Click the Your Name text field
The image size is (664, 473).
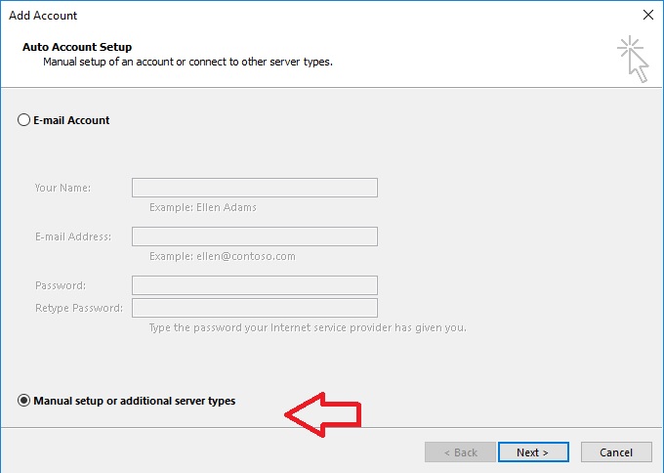pos(254,188)
